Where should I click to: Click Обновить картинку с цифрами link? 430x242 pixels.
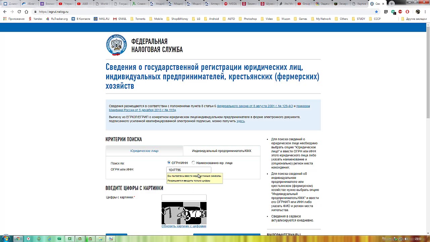pos(184,226)
